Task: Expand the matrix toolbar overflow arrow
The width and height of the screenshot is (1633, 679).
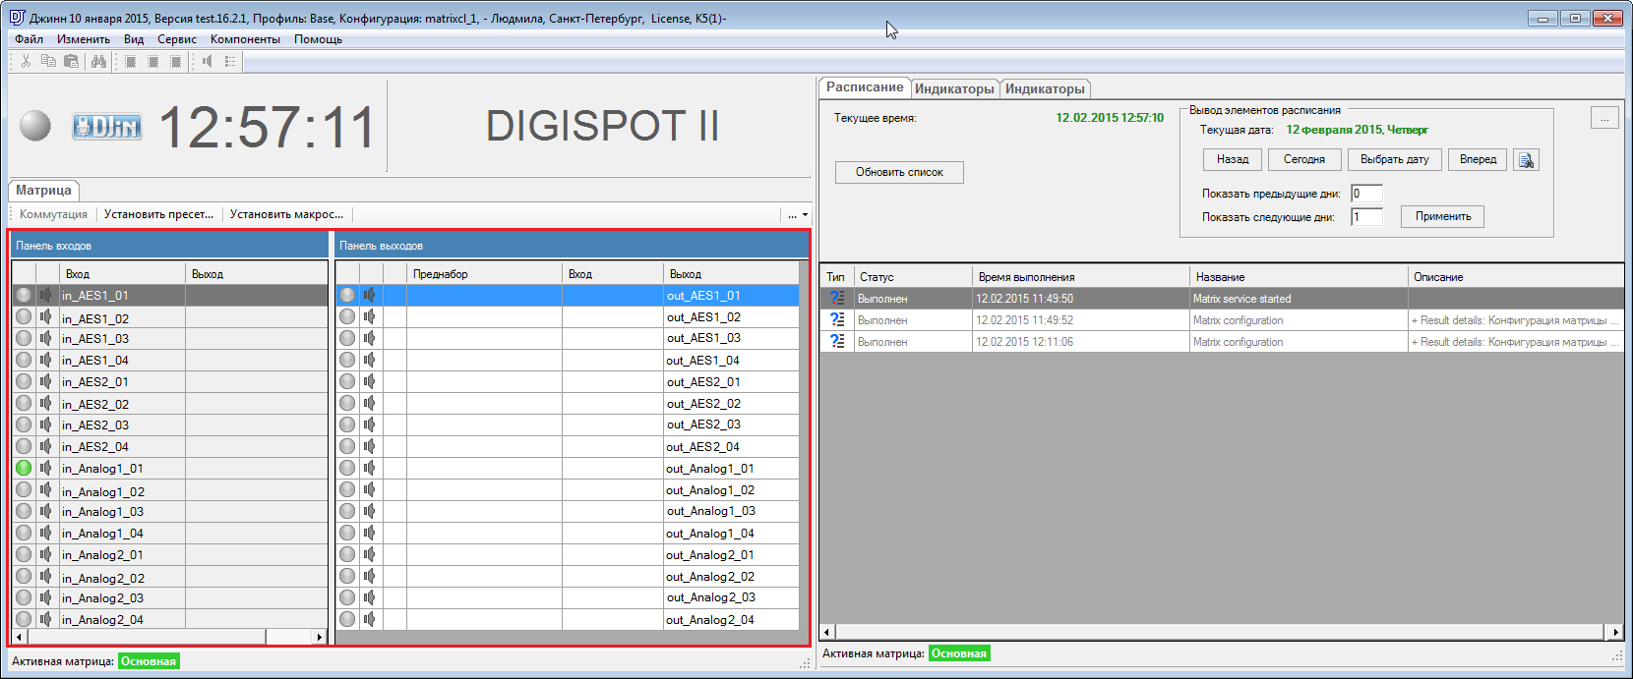Action: point(806,215)
